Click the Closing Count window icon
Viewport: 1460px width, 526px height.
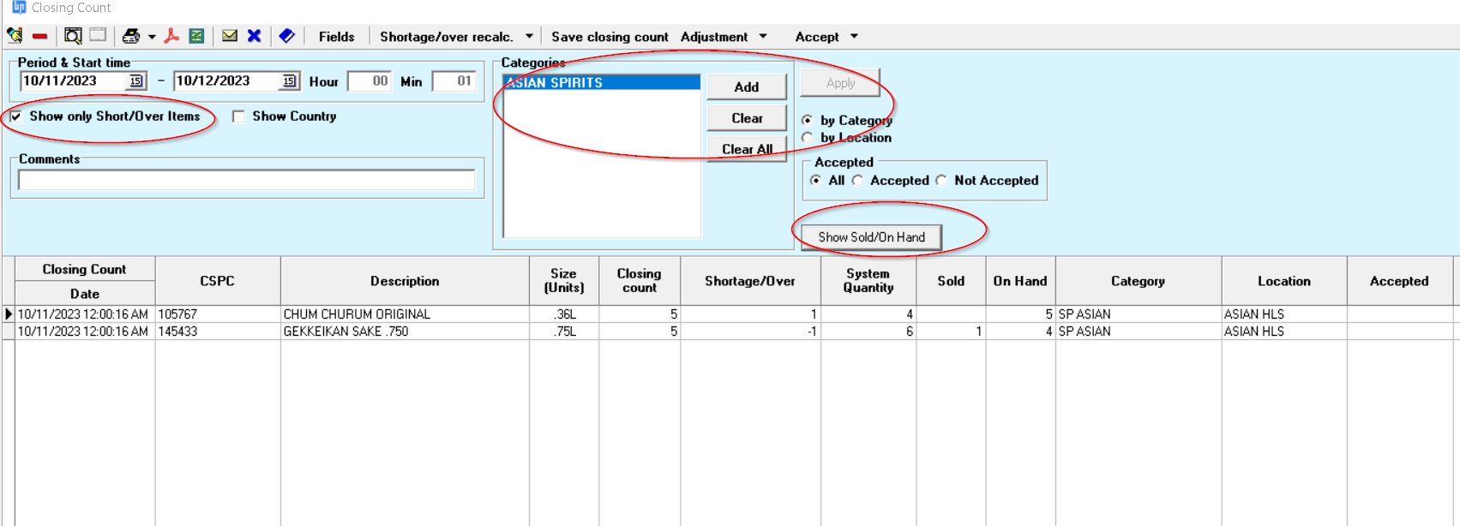[x=19, y=7]
